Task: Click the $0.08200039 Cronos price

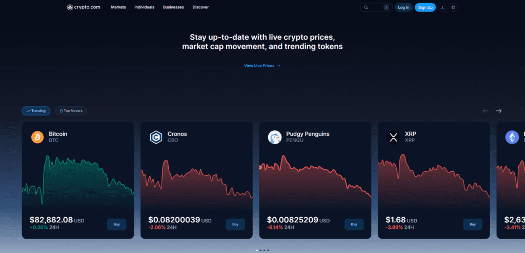Action: coord(174,220)
